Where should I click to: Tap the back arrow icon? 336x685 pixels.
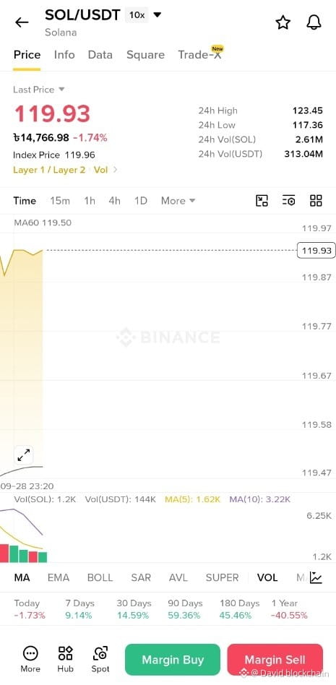click(22, 22)
